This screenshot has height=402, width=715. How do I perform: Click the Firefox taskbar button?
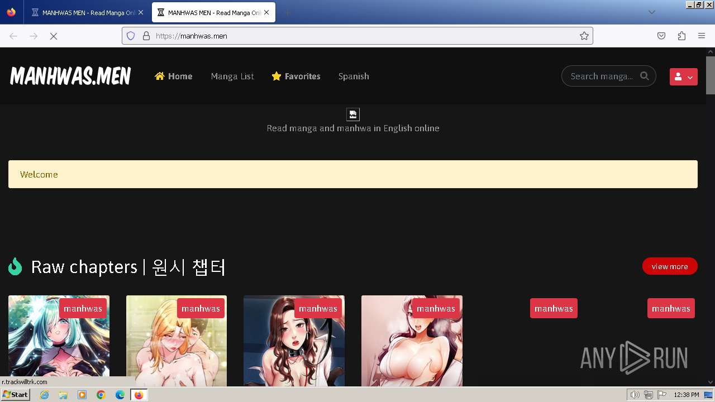click(139, 395)
